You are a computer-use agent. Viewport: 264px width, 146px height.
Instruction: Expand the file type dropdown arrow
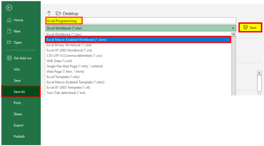(233, 28)
